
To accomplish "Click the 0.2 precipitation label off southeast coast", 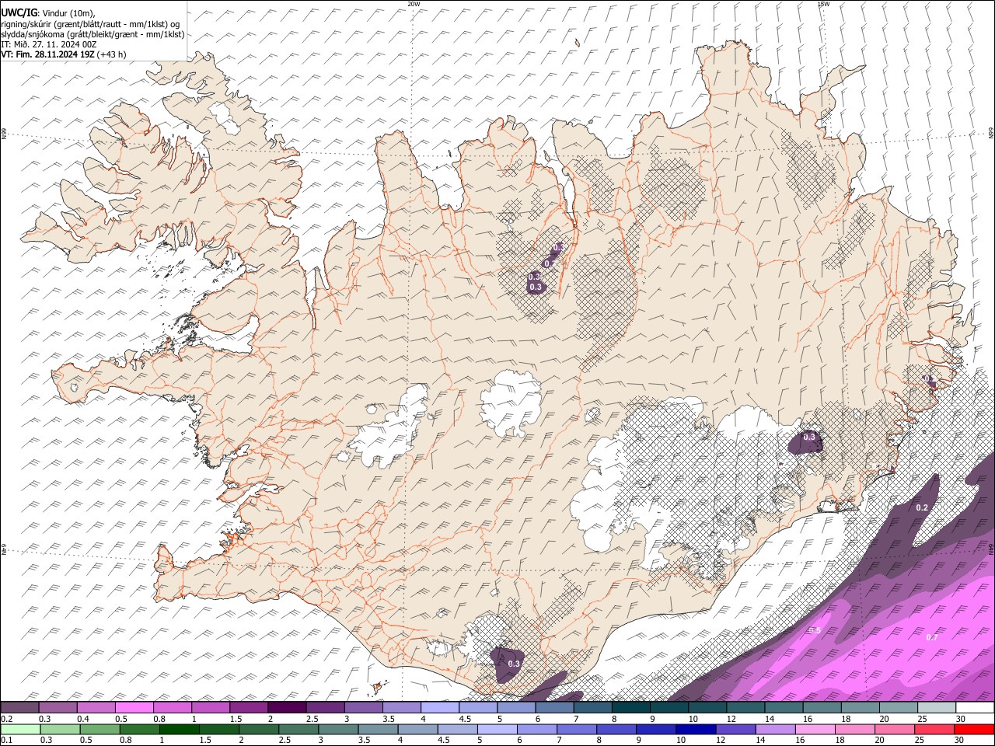I will (x=922, y=507).
